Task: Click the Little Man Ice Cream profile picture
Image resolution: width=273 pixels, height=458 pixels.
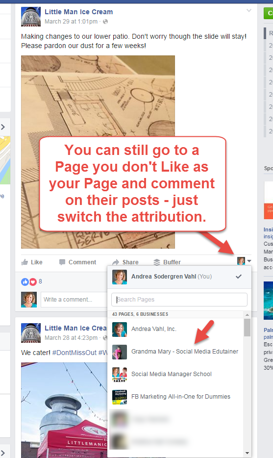Action: (x=31, y=16)
